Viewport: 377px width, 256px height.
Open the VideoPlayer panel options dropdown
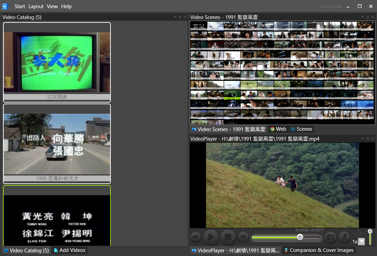point(363,139)
